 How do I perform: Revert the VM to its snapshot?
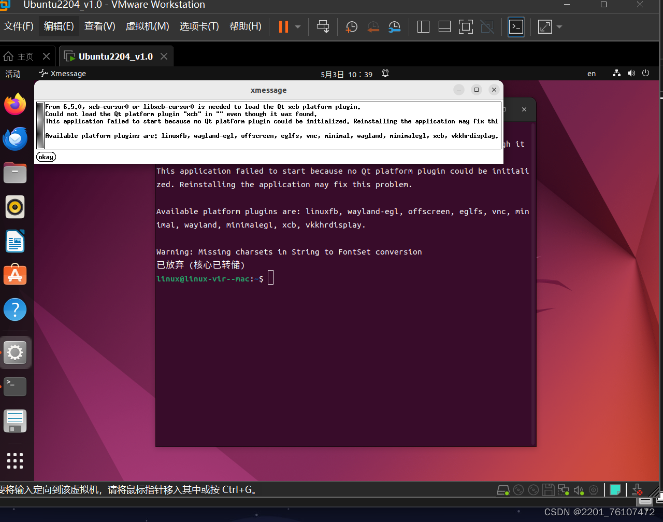pyautogui.click(x=373, y=27)
